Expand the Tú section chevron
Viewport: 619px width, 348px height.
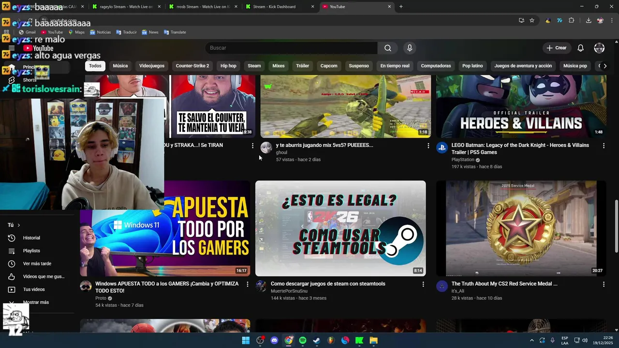tap(19, 225)
